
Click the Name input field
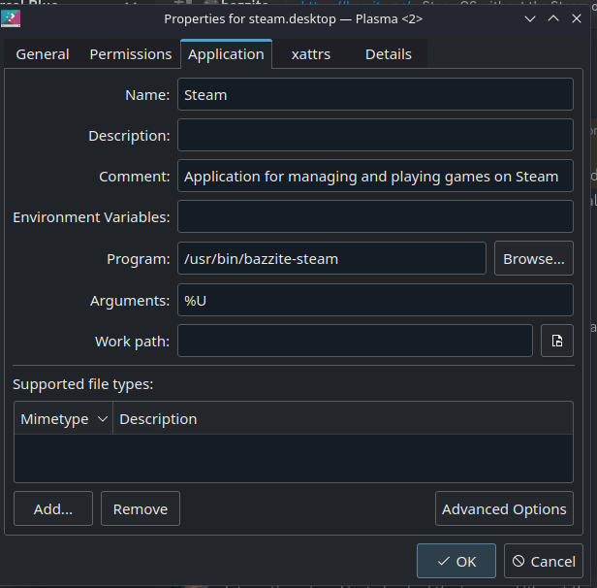point(375,95)
